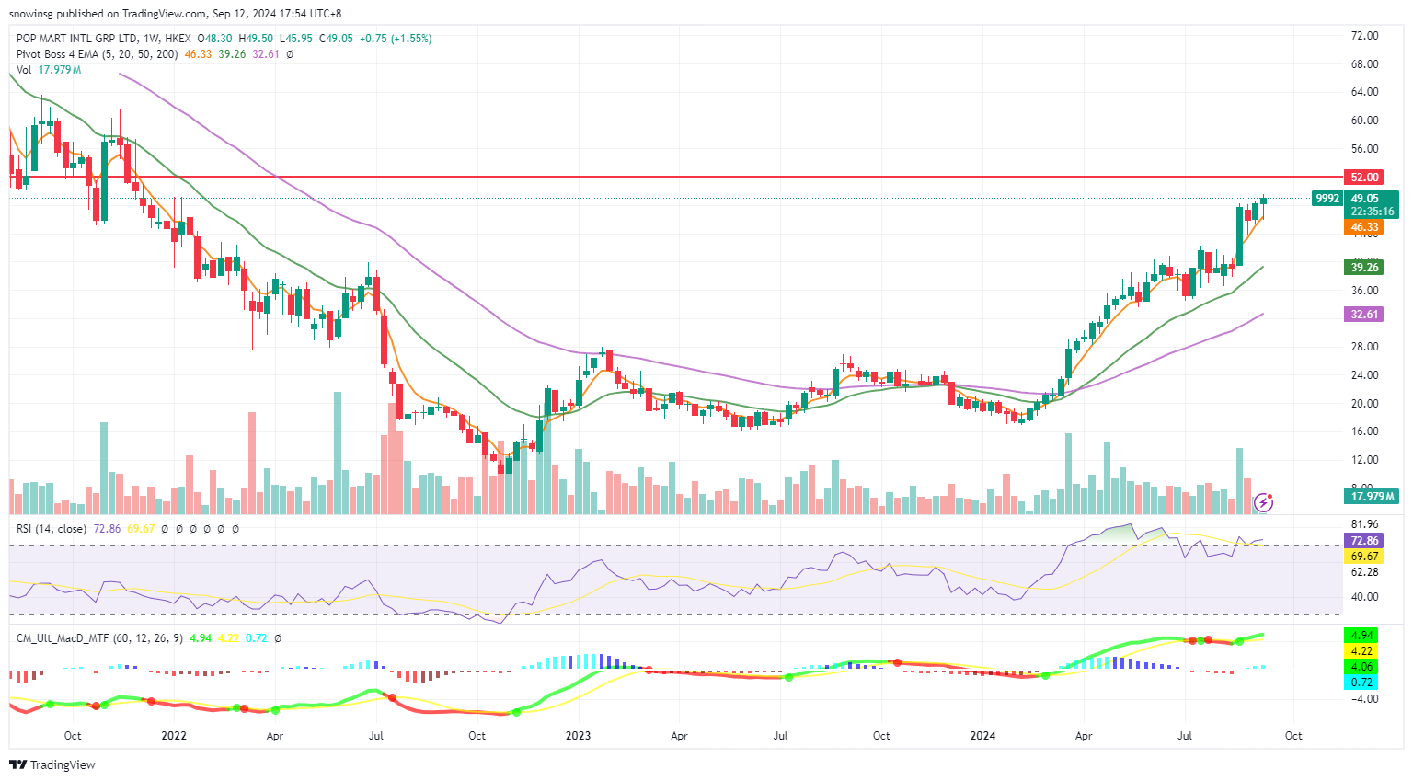Viewport: 1413px width, 781px height.
Task: Click the orange 46.33 label on price axis
Action: 1364,227
